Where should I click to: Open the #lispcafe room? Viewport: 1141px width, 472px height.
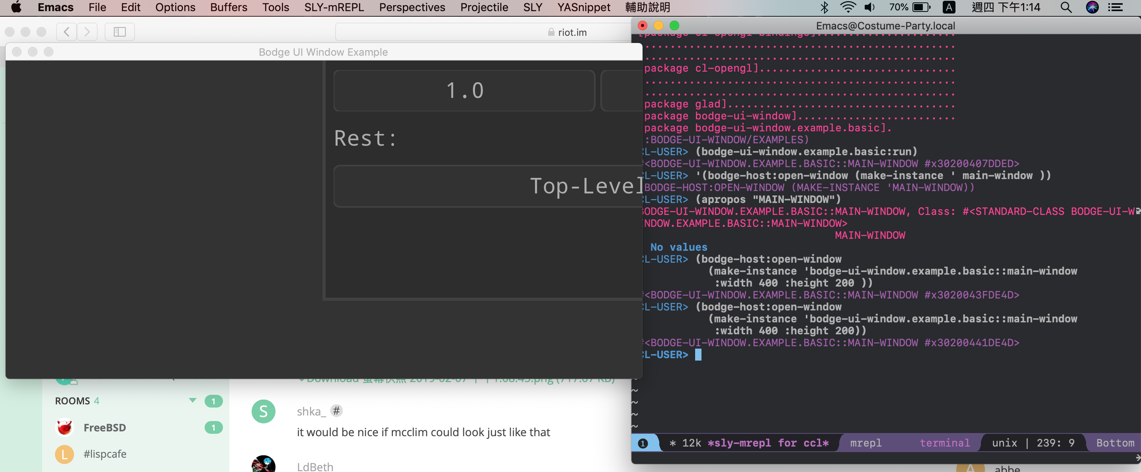click(105, 454)
